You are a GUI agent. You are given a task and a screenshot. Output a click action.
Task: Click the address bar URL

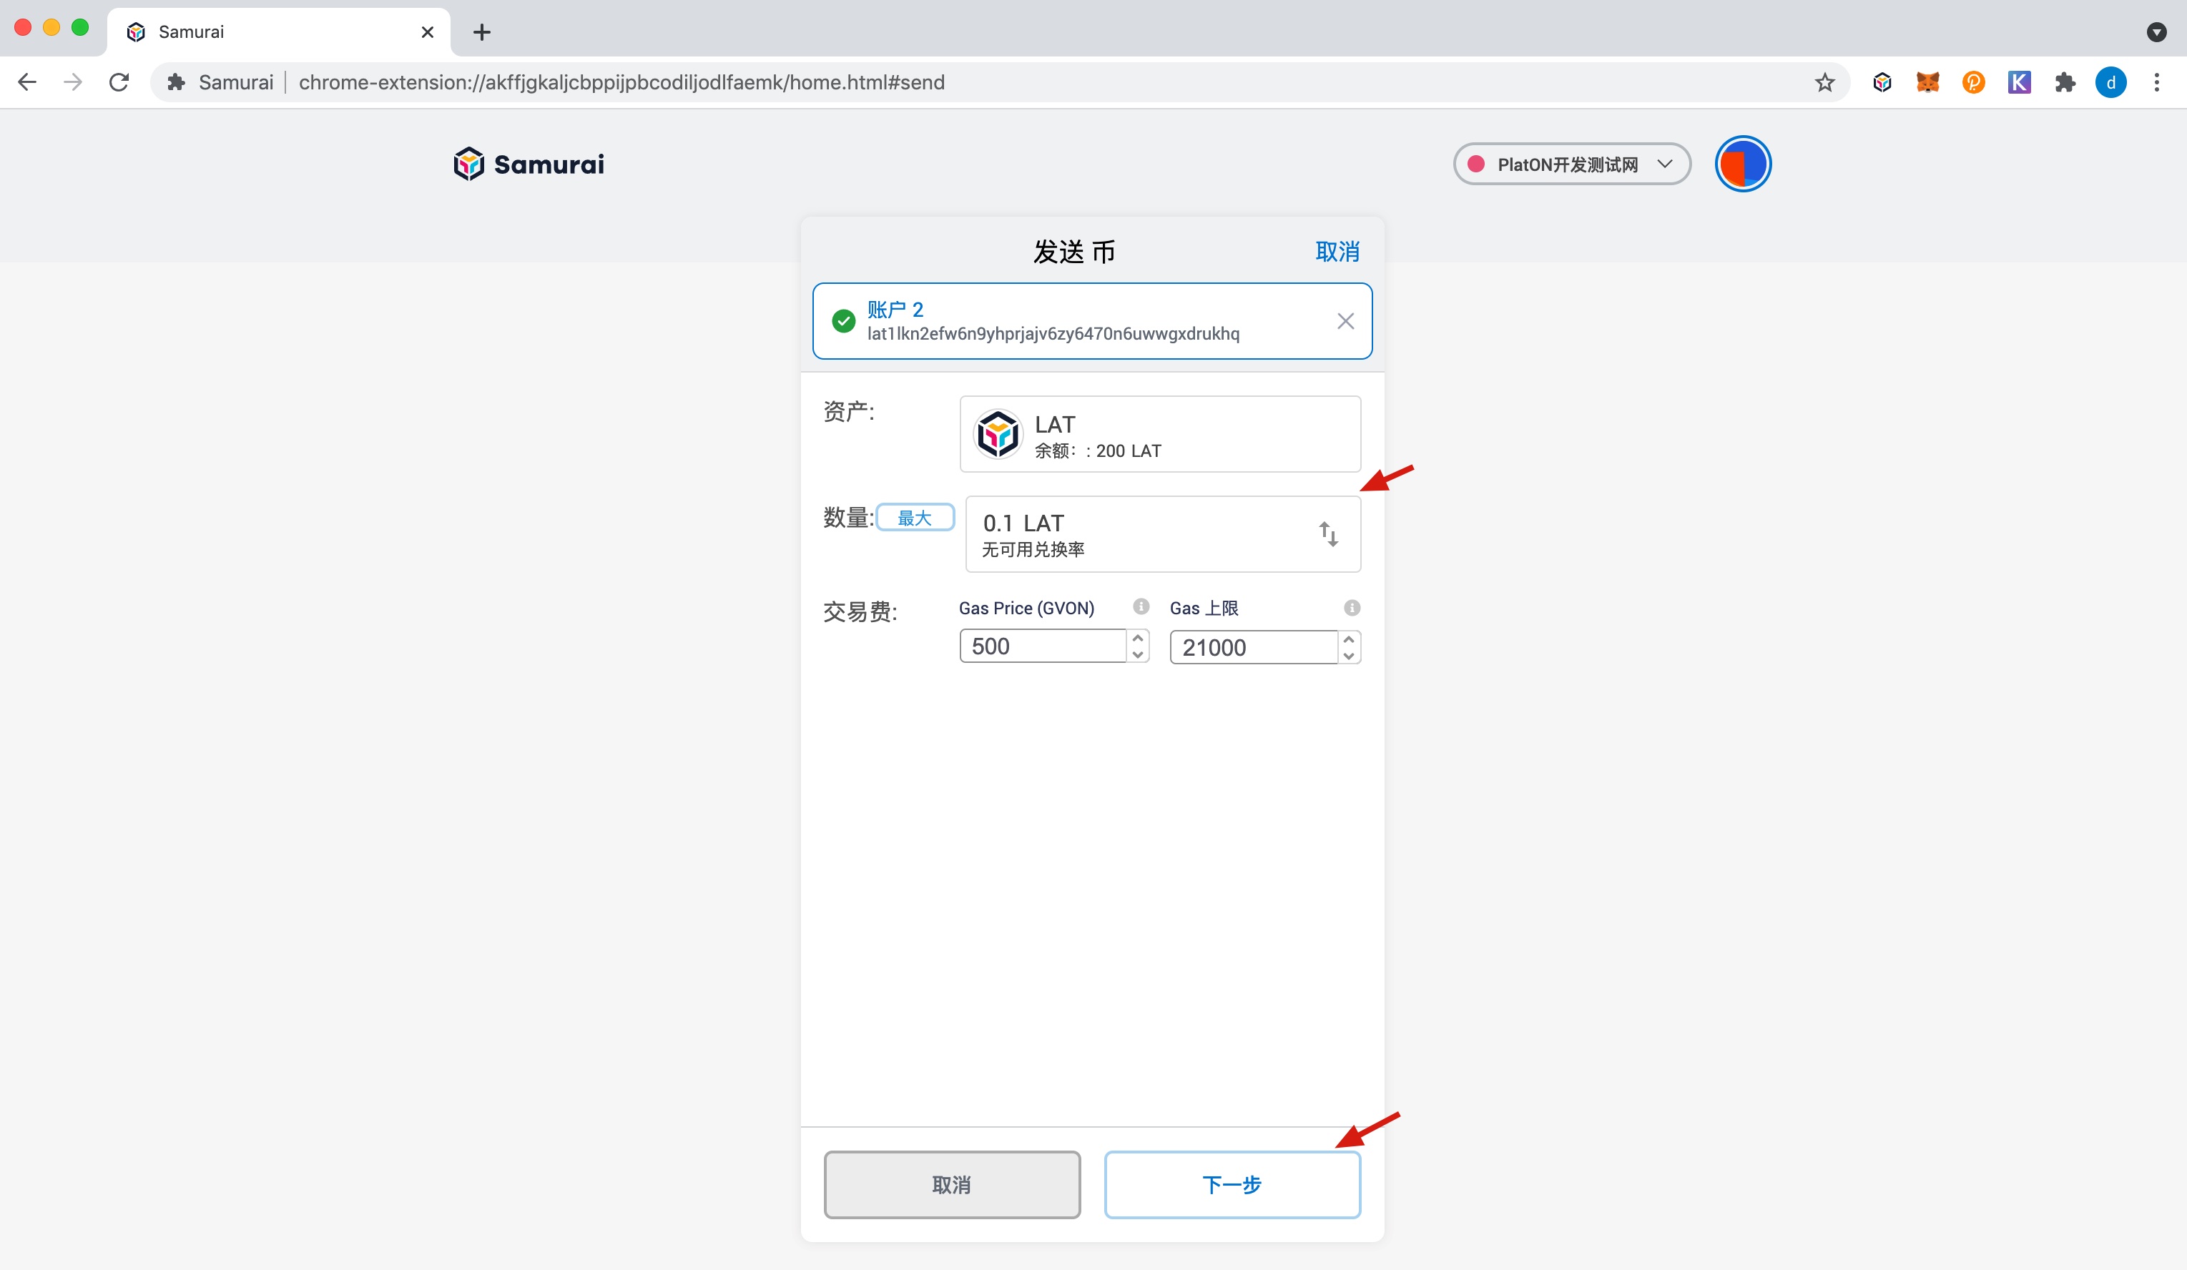(621, 82)
